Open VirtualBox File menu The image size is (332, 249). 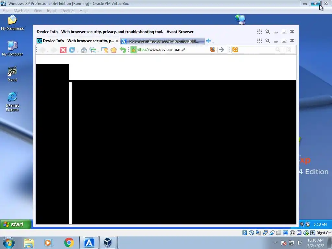(6, 11)
